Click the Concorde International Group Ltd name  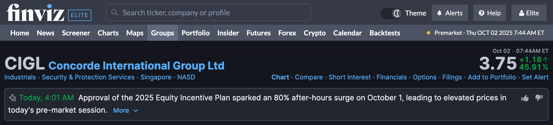[136, 66]
